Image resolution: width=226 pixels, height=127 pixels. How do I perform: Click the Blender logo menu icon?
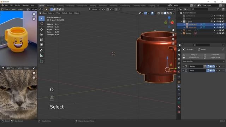(2, 6)
